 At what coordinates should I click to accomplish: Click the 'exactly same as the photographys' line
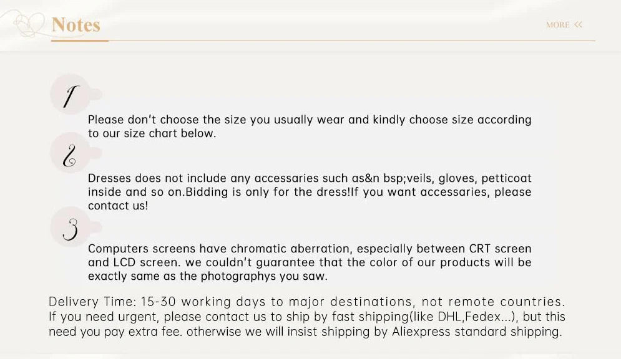click(208, 276)
